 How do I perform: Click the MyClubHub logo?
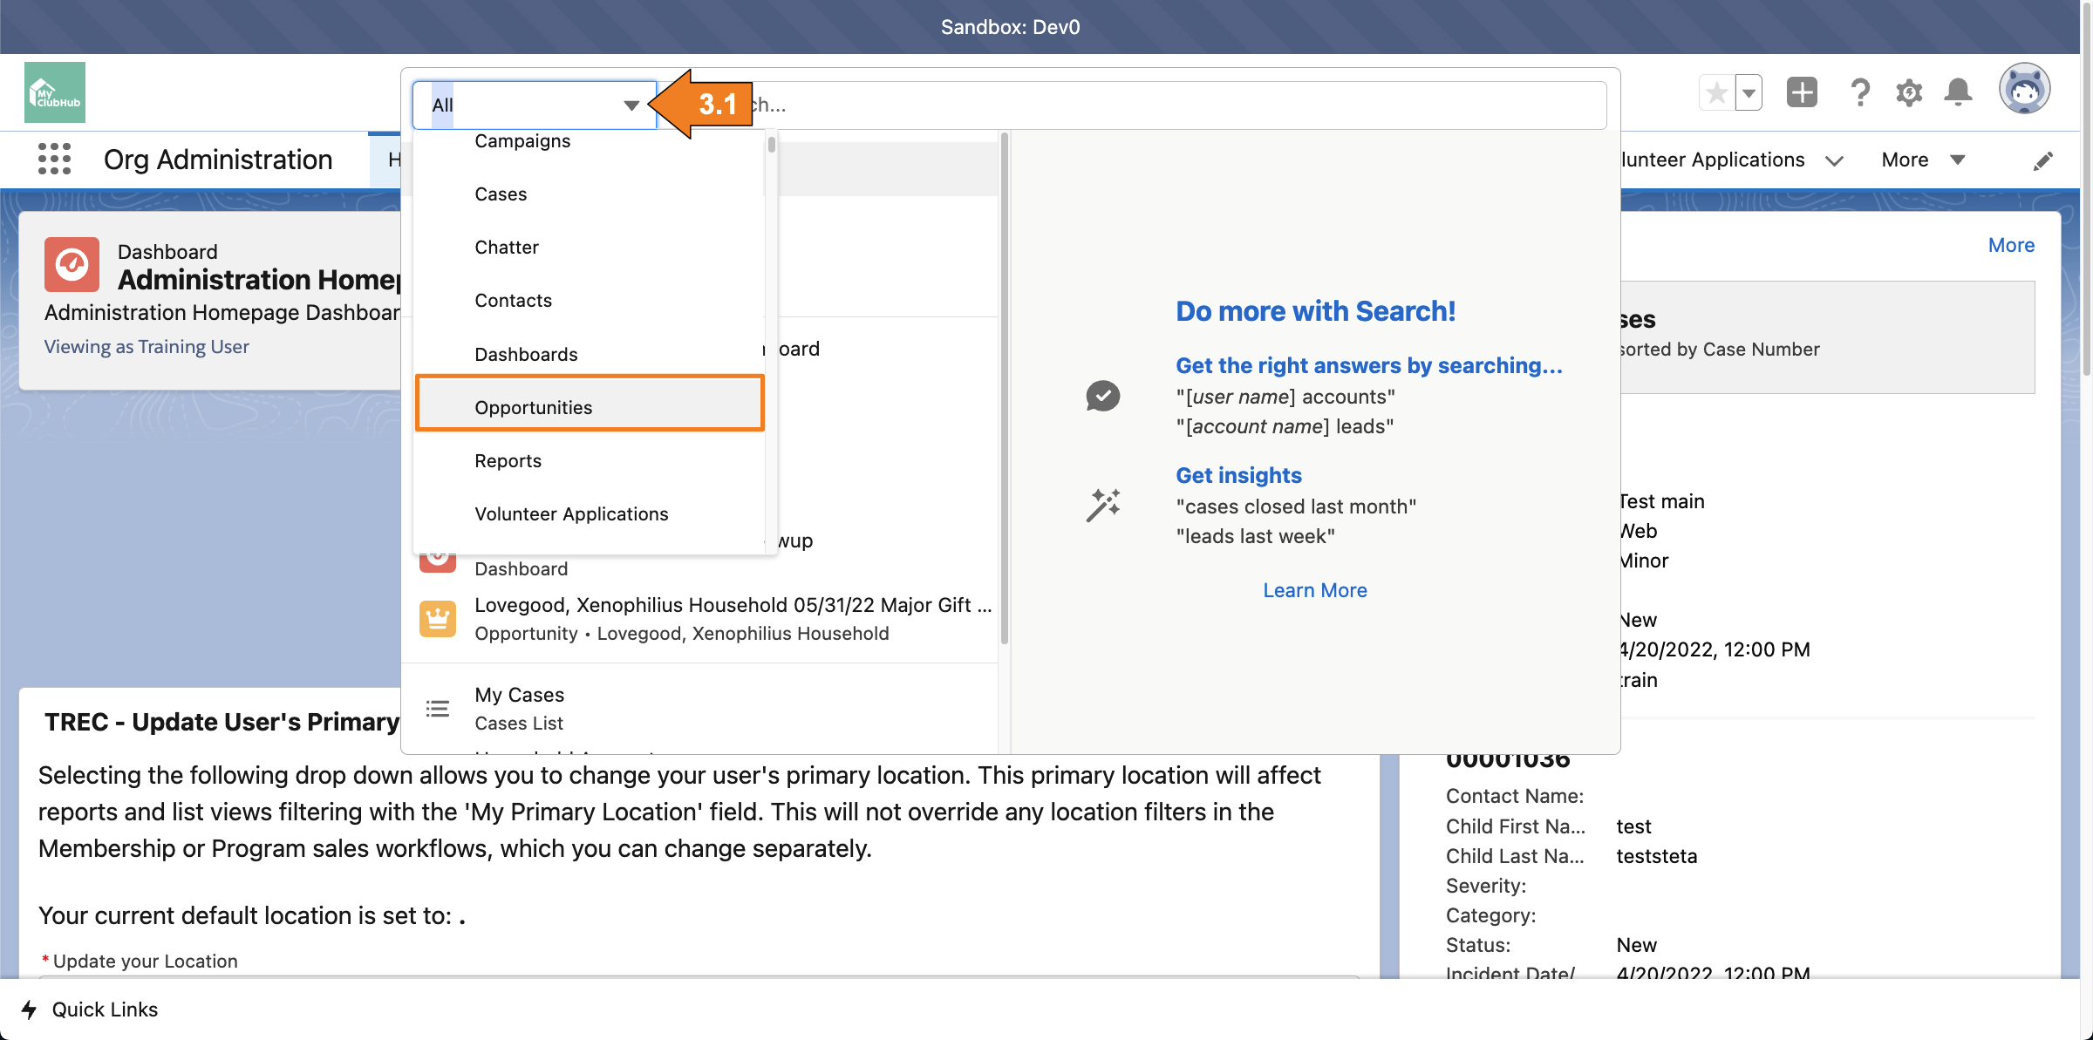[54, 92]
